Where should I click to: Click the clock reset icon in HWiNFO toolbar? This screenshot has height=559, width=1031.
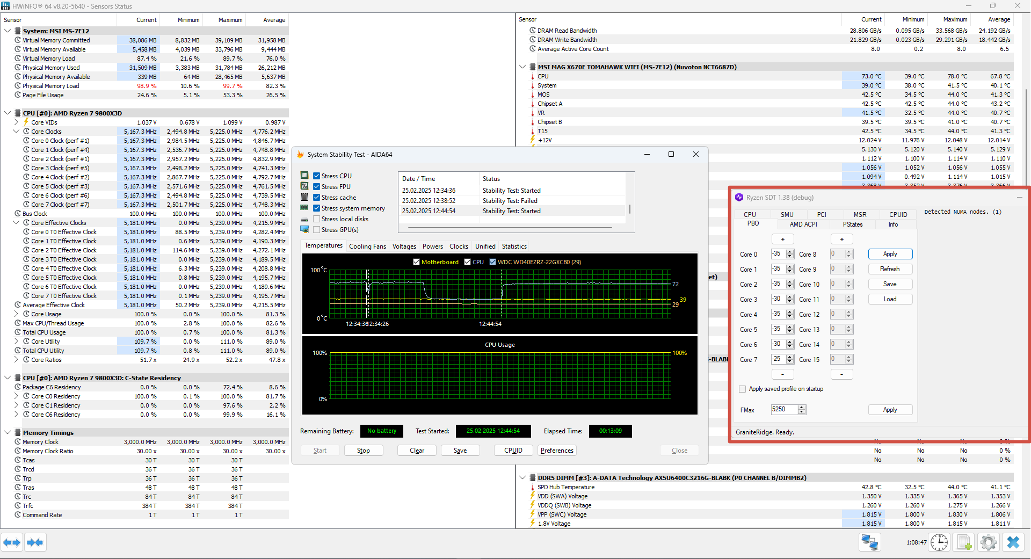coord(939,542)
